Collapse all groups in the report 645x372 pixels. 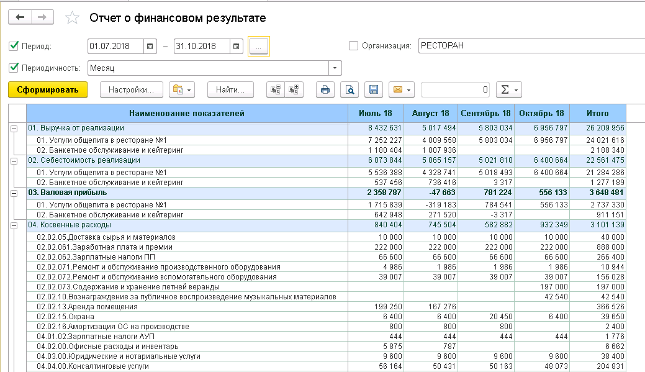(274, 89)
